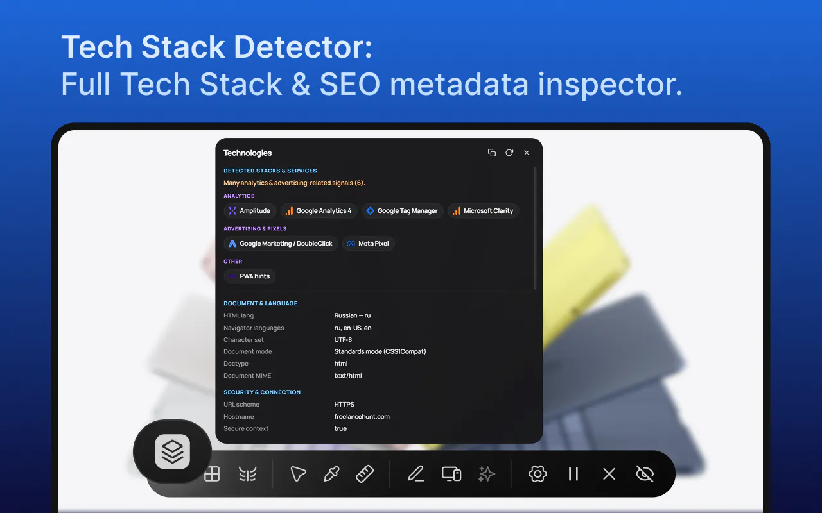Select the HTML lang row label

point(239,315)
